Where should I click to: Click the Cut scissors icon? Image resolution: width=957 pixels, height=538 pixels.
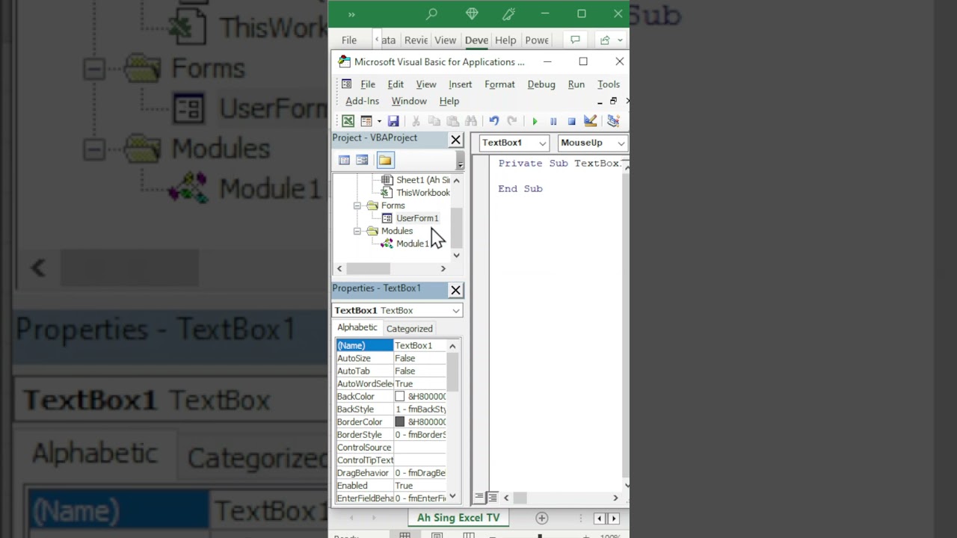(416, 121)
